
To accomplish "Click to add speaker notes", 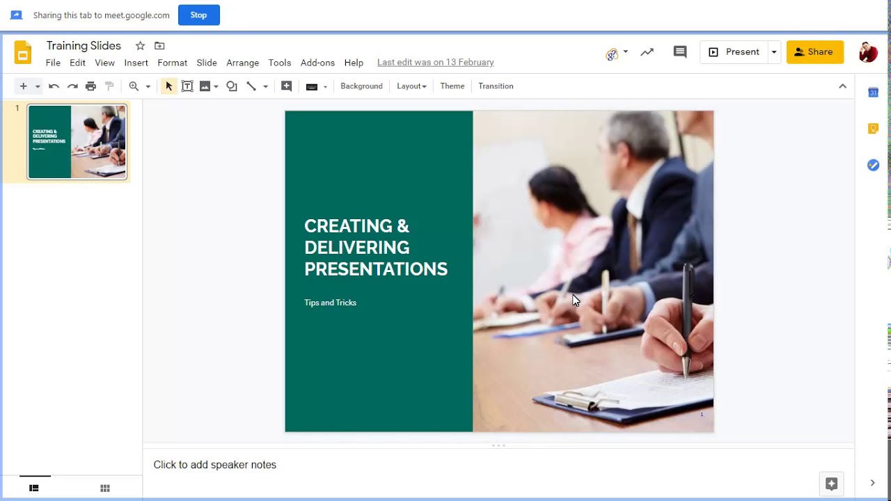I will point(214,465).
